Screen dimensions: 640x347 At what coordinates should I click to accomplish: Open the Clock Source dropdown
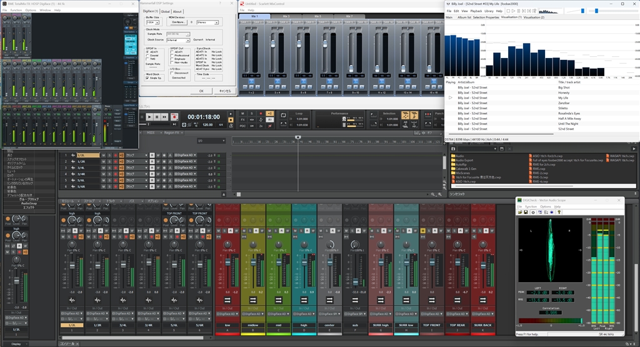177,40
